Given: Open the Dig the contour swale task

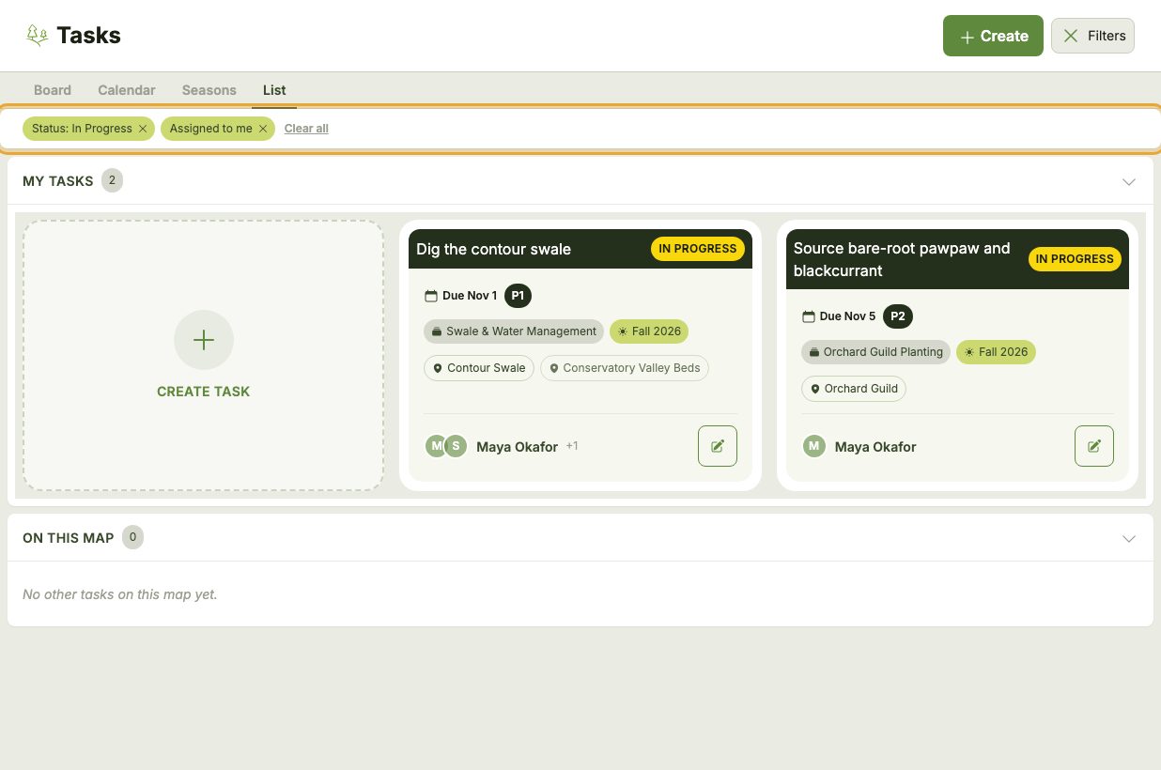Looking at the screenshot, I should tap(494, 249).
